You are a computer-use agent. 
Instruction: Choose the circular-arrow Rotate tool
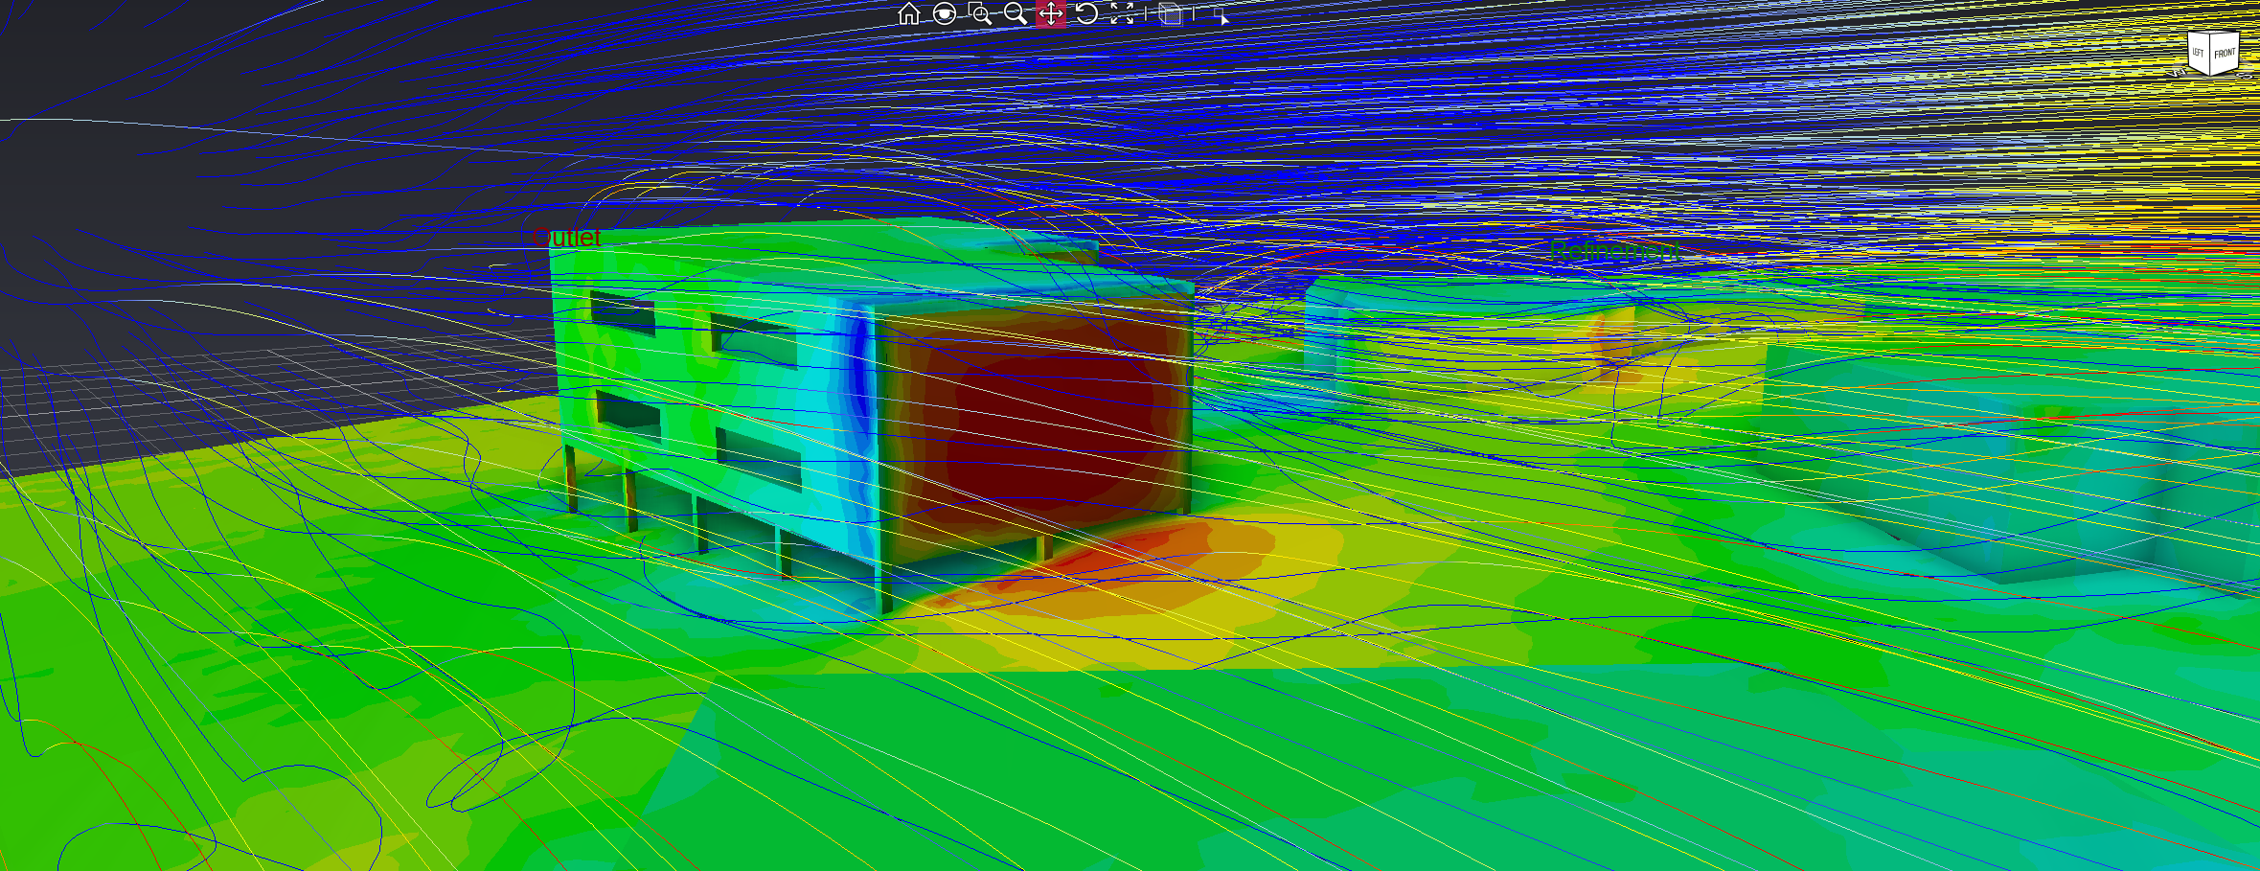coord(1086,13)
